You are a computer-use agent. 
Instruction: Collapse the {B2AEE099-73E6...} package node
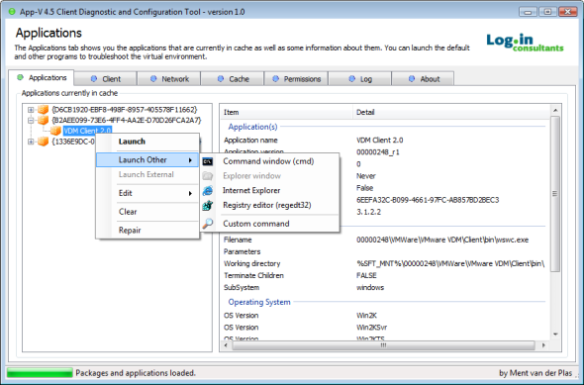click(31, 121)
